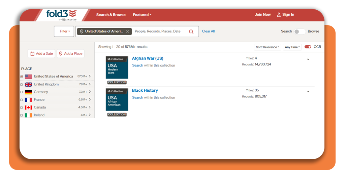This screenshot has width=345, height=180.
Task: Click the OCR label
Action: pyautogui.click(x=317, y=47)
